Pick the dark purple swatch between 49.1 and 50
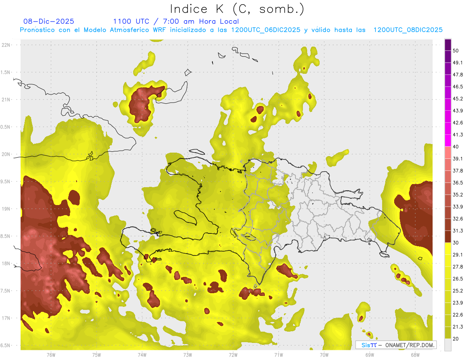The width and height of the screenshot is (466, 360). pyautogui.click(x=448, y=57)
